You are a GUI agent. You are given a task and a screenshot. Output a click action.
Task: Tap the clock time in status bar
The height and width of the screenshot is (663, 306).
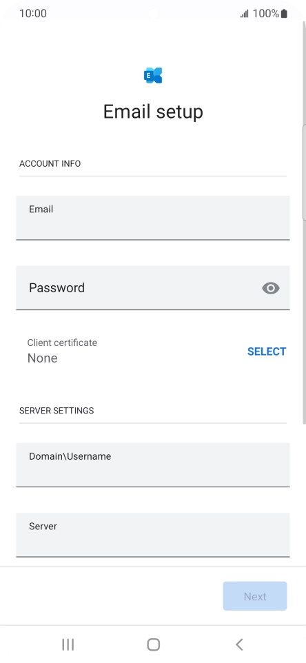point(33,14)
